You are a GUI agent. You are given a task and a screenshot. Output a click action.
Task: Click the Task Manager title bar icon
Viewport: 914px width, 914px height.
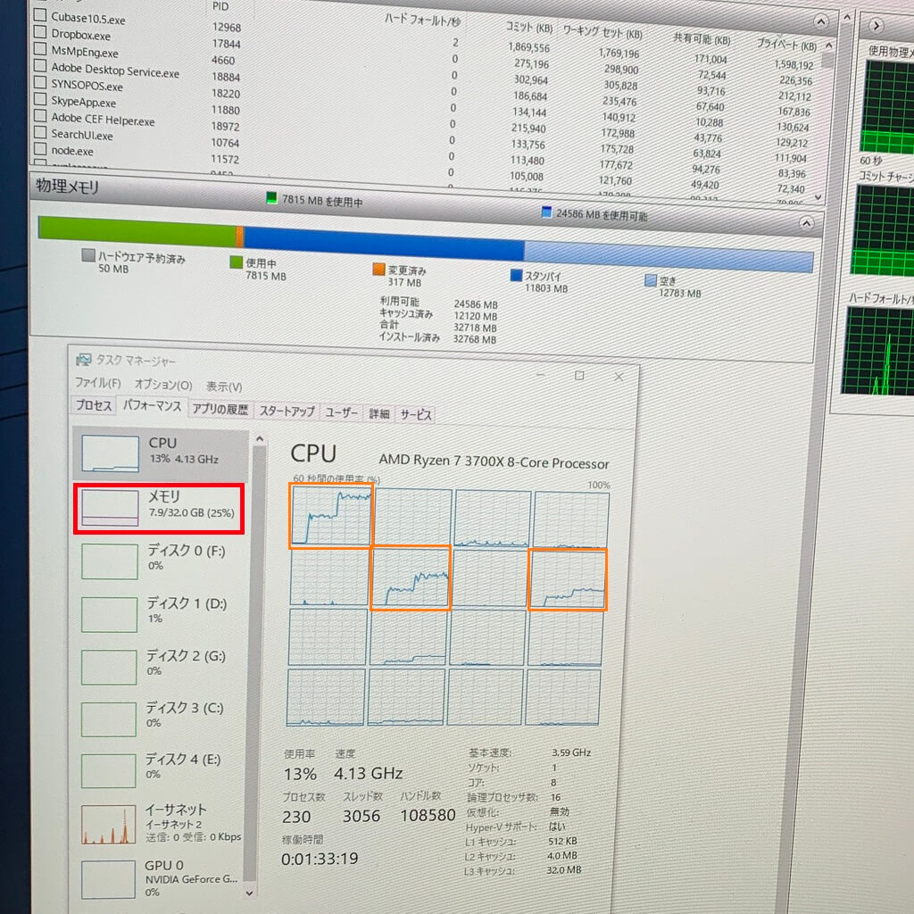pos(84,361)
